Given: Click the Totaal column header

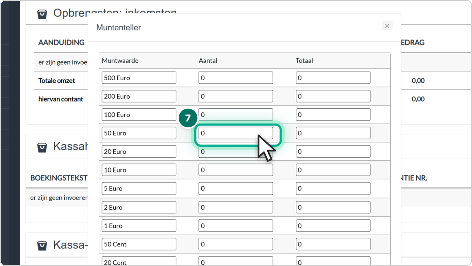Looking at the screenshot, I should point(304,61).
